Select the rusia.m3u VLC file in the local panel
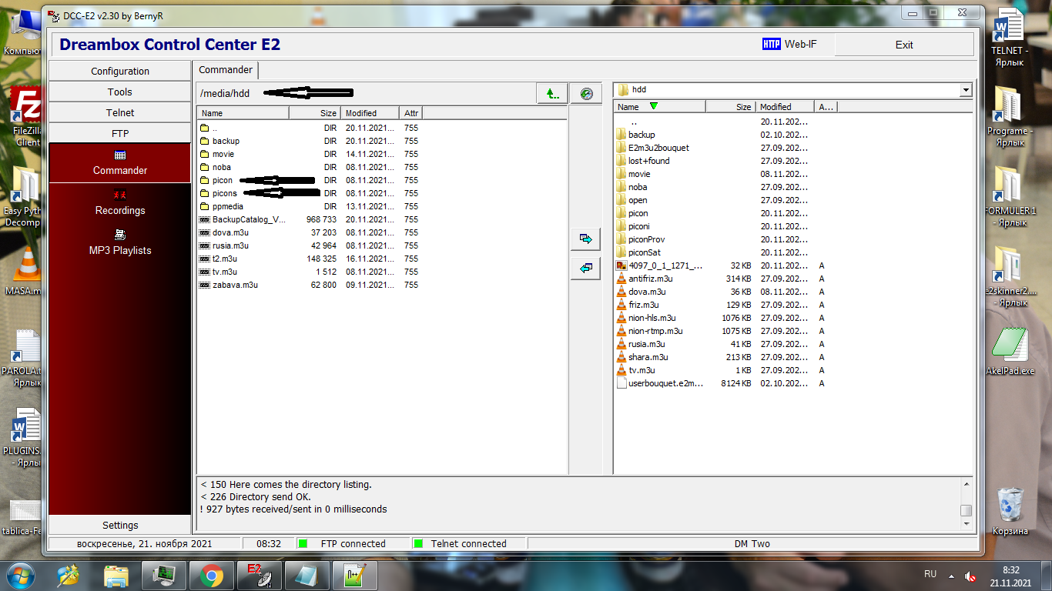Screen dimensions: 1052x591 646,344
